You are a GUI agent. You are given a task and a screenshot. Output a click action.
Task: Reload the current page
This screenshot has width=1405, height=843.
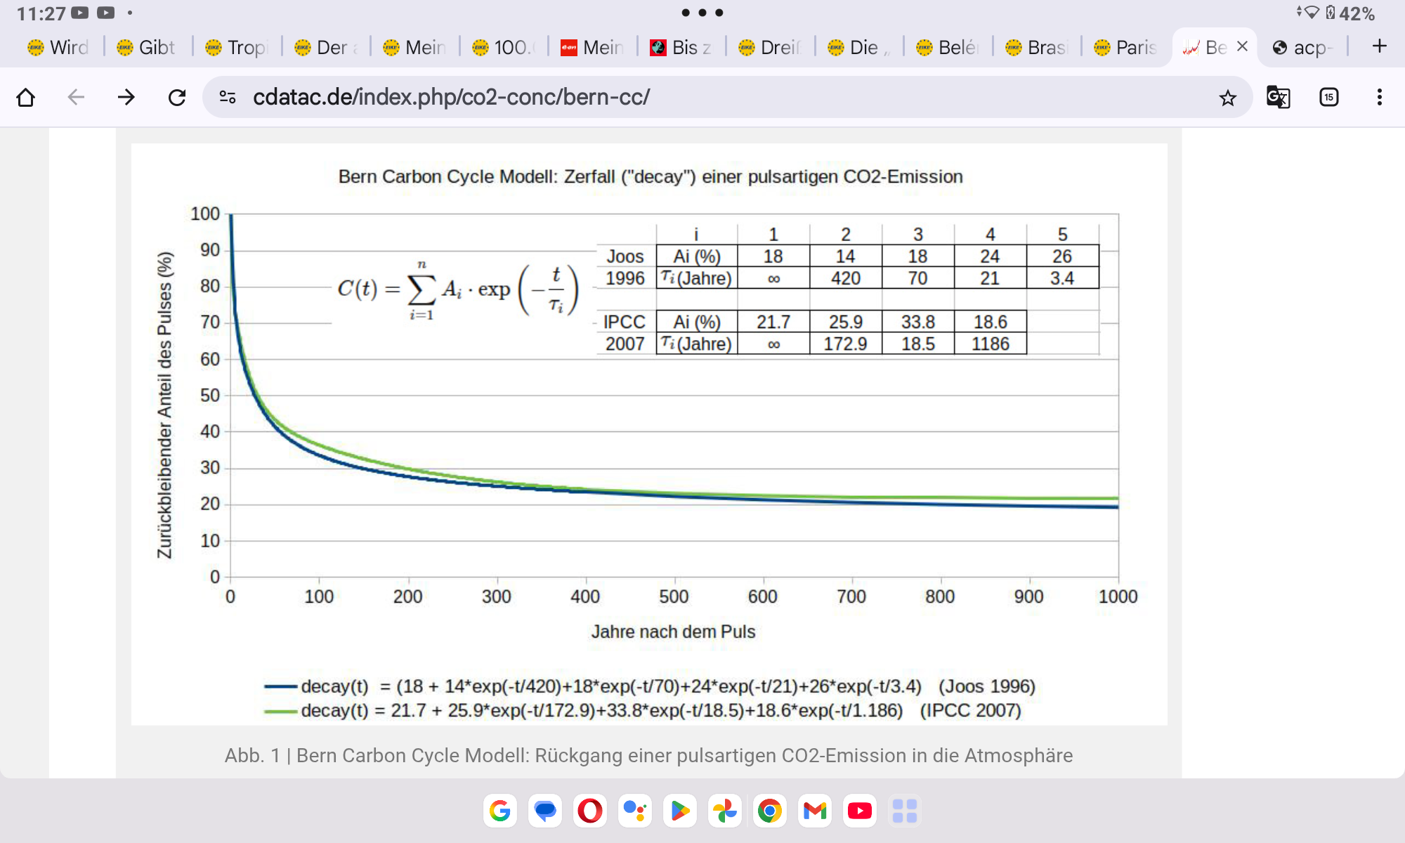[x=177, y=97]
